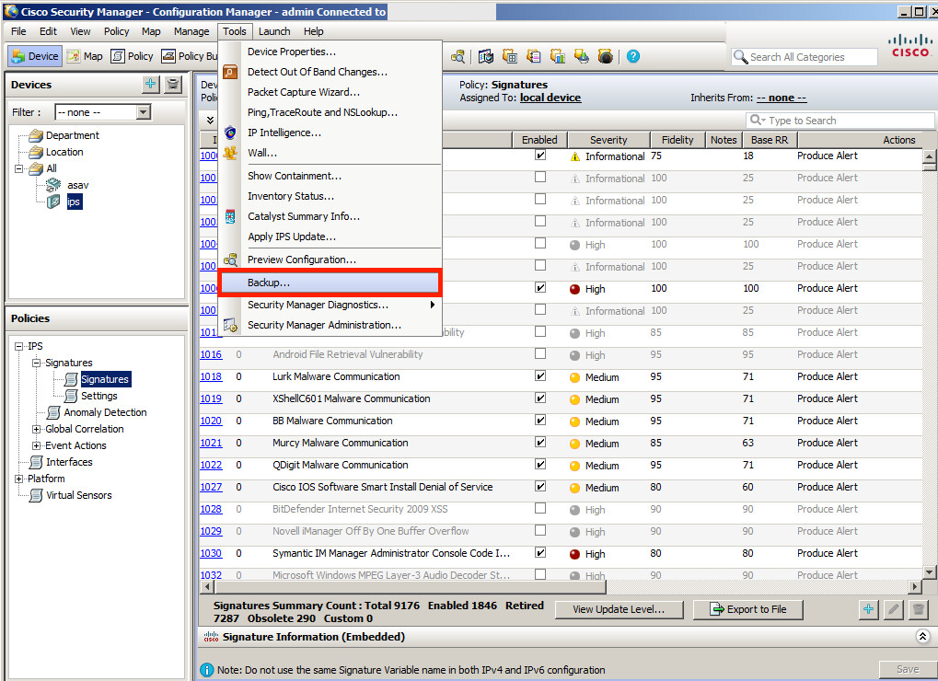Add a new device with the Devices plus icon
This screenshot has width=938, height=681.
tap(151, 85)
